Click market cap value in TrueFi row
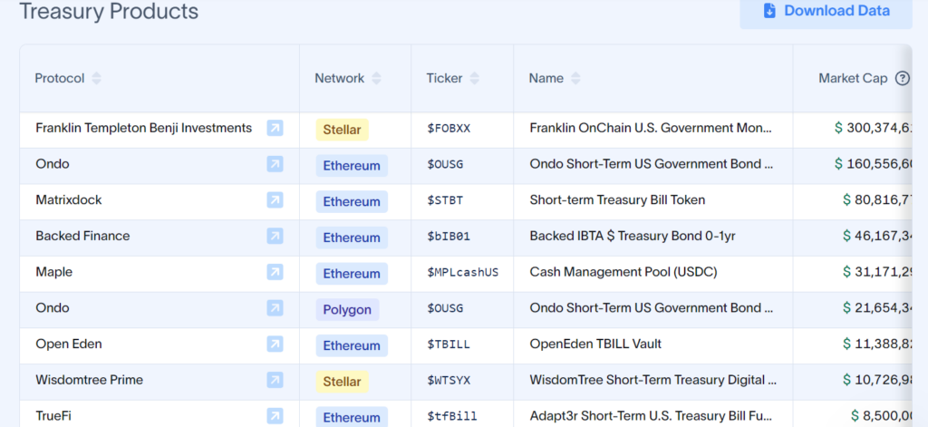The image size is (928, 427). (x=882, y=416)
